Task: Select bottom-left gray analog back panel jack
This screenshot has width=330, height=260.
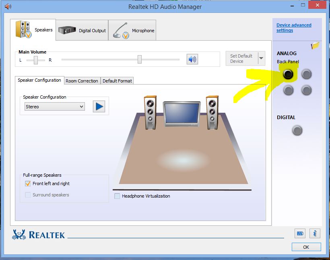Action: point(288,90)
